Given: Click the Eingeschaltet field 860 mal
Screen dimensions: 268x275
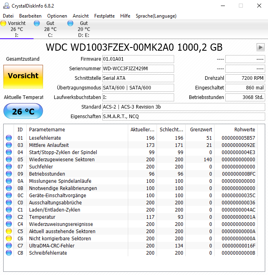Looking at the screenshot, I should point(245,88).
